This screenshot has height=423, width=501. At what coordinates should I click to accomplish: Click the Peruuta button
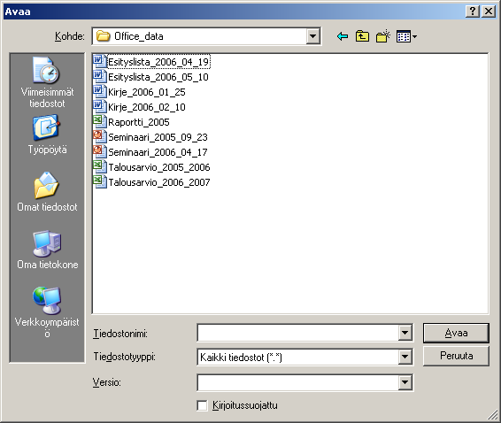456,356
